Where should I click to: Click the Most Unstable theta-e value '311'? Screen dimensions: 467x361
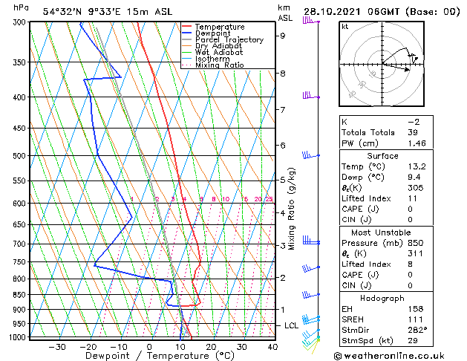point(416,254)
